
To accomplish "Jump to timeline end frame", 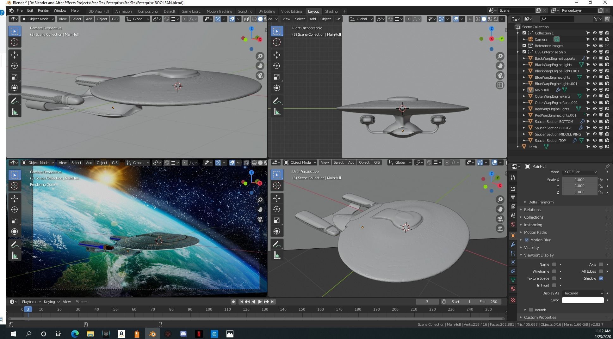I will point(273,302).
